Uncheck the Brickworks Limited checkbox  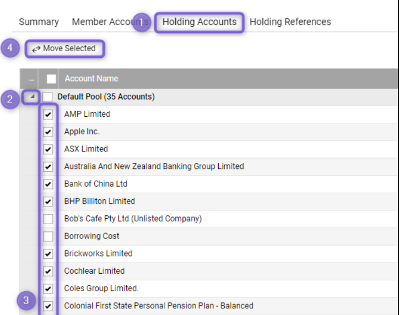(x=48, y=254)
